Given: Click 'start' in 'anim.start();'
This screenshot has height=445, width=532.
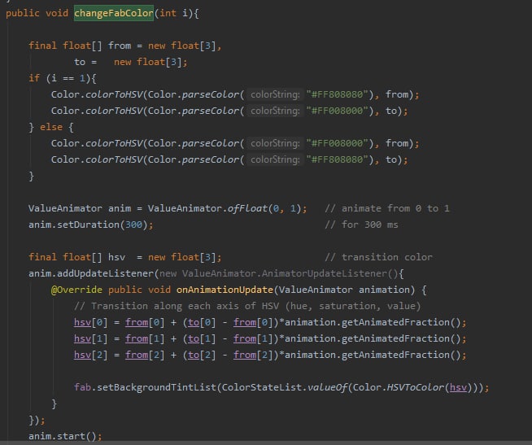Looking at the screenshot, I should tap(71, 436).
